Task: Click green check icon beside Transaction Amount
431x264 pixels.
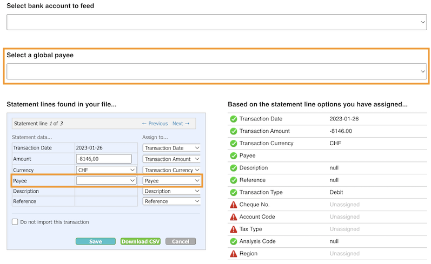Action: pos(234,131)
